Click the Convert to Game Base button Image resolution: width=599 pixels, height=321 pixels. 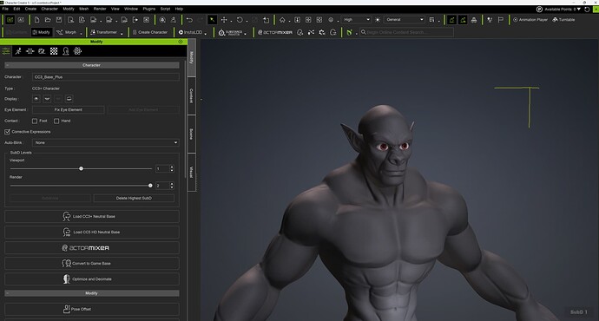tap(92, 264)
